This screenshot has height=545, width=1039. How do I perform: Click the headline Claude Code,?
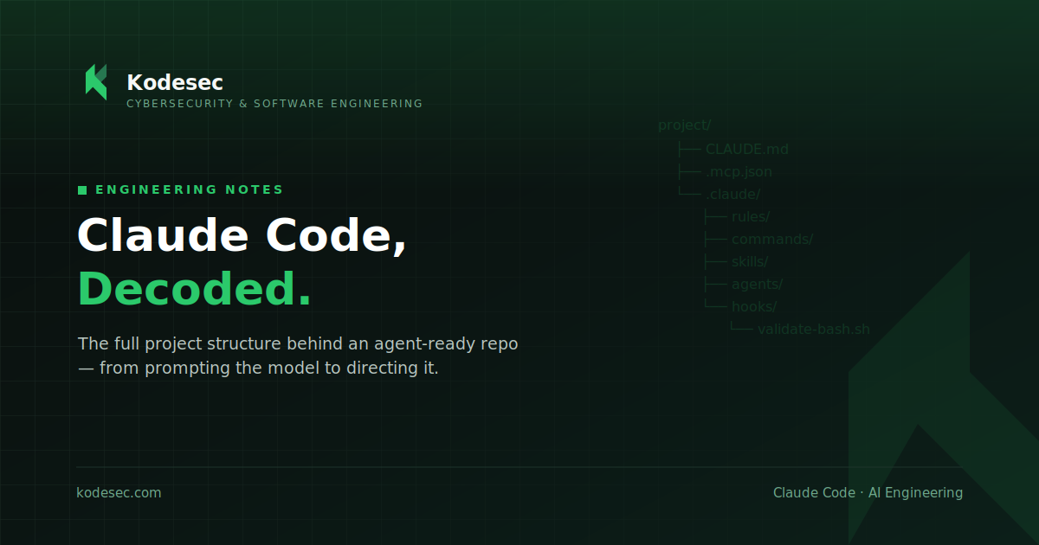[x=242, y=235]
